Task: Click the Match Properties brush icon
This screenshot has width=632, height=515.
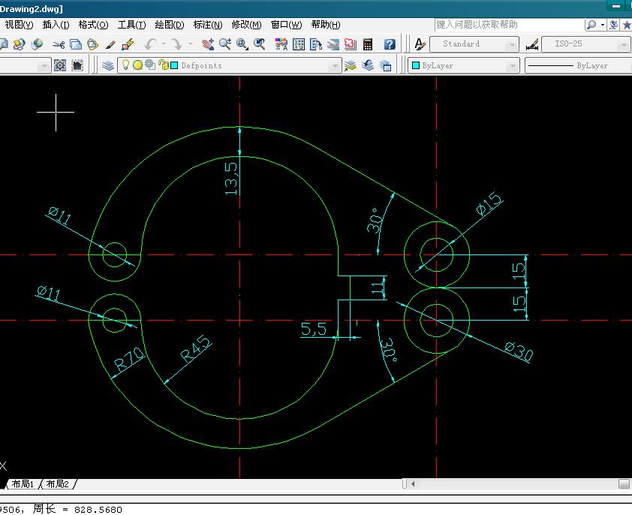Action: [x=110, y=44]
